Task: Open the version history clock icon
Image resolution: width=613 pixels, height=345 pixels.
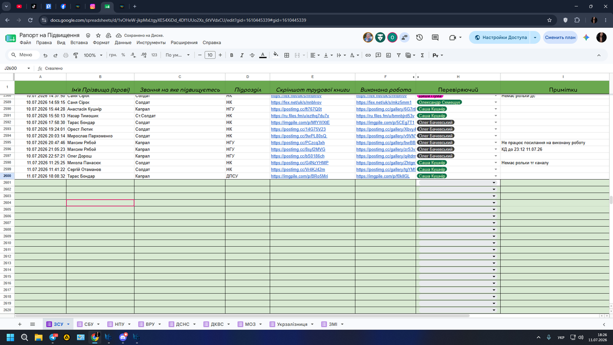Action: (420, 37)
